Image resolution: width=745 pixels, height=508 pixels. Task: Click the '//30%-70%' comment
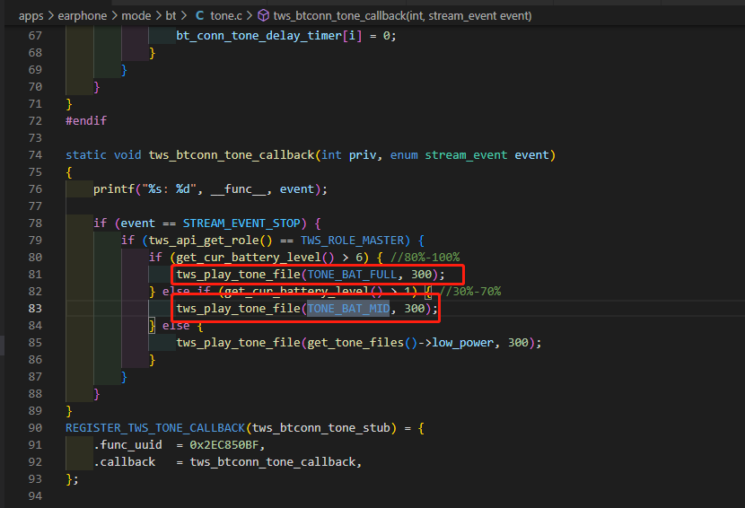pyautogui.click(x=469, y=292)
